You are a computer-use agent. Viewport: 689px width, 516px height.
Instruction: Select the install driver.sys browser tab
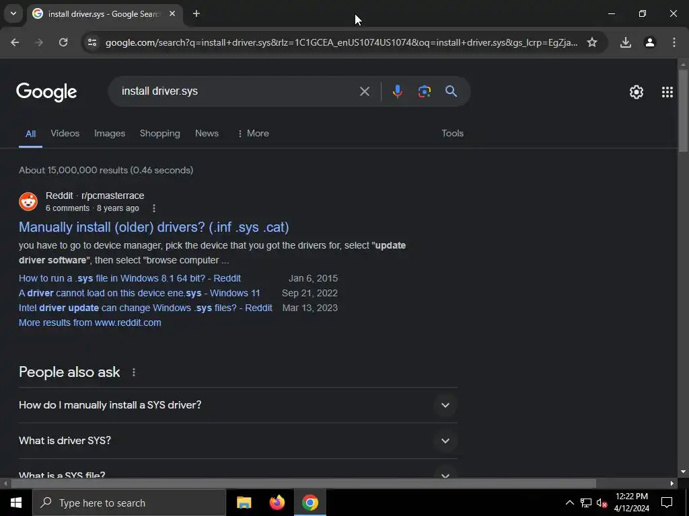104,14
